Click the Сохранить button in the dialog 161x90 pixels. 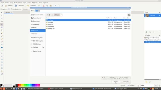tap(126, 82)
